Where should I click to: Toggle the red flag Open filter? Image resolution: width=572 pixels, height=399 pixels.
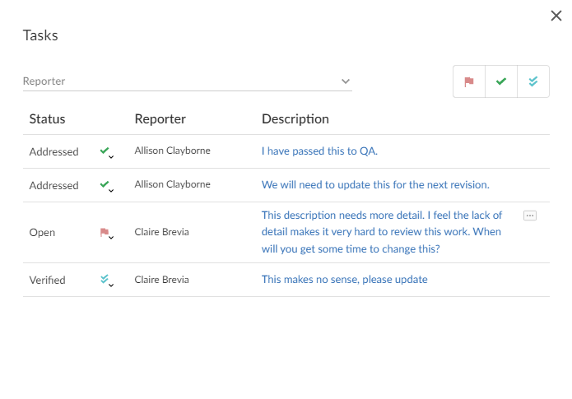point(469,82)
